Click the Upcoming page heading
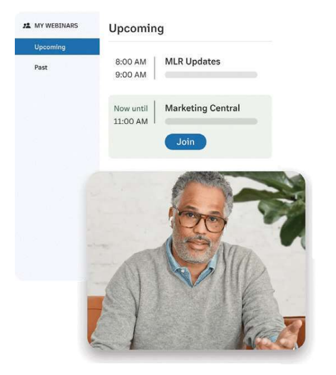 coord(137,28)
